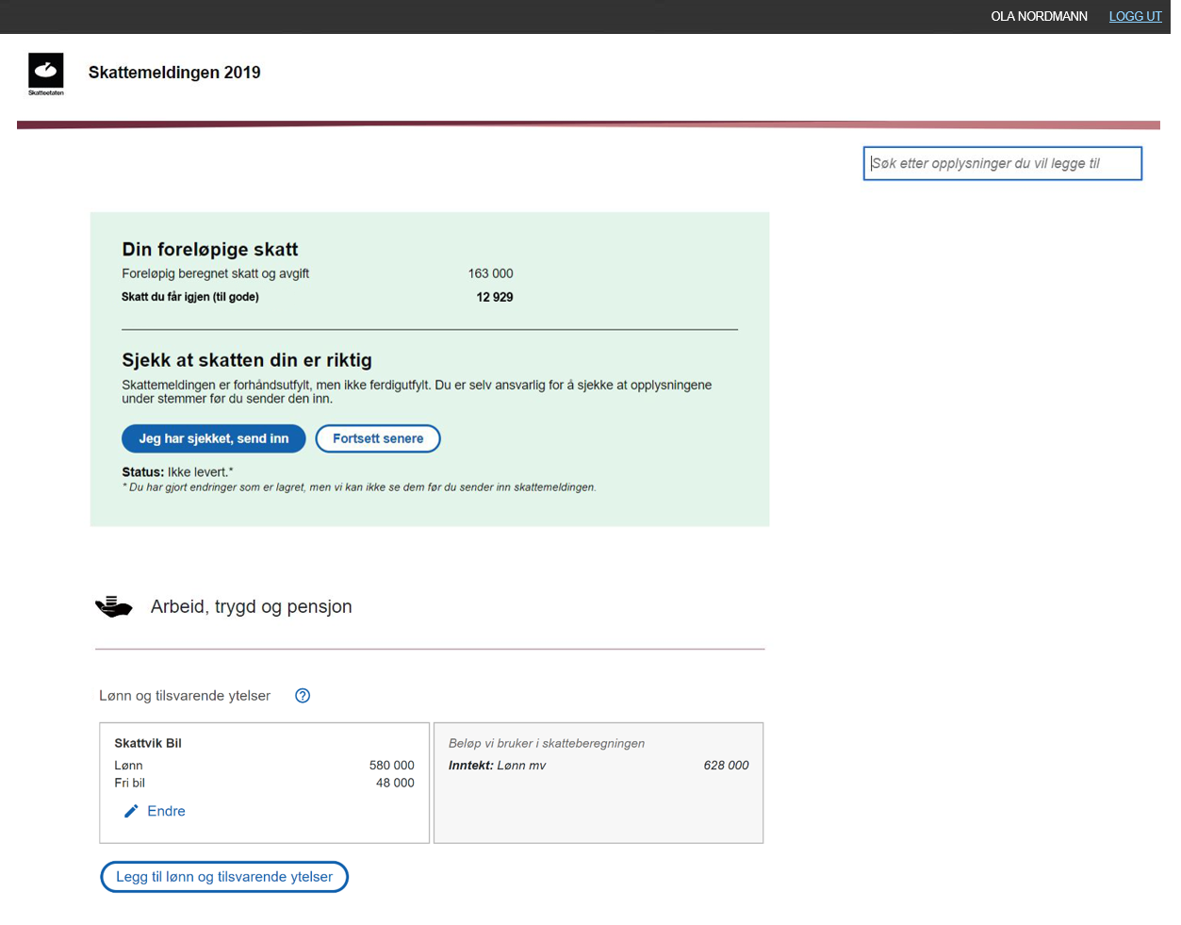Screen dimensions: 1181x925
Task: Click the OLA NORDMANN user name
Action: coord(1039,16)
